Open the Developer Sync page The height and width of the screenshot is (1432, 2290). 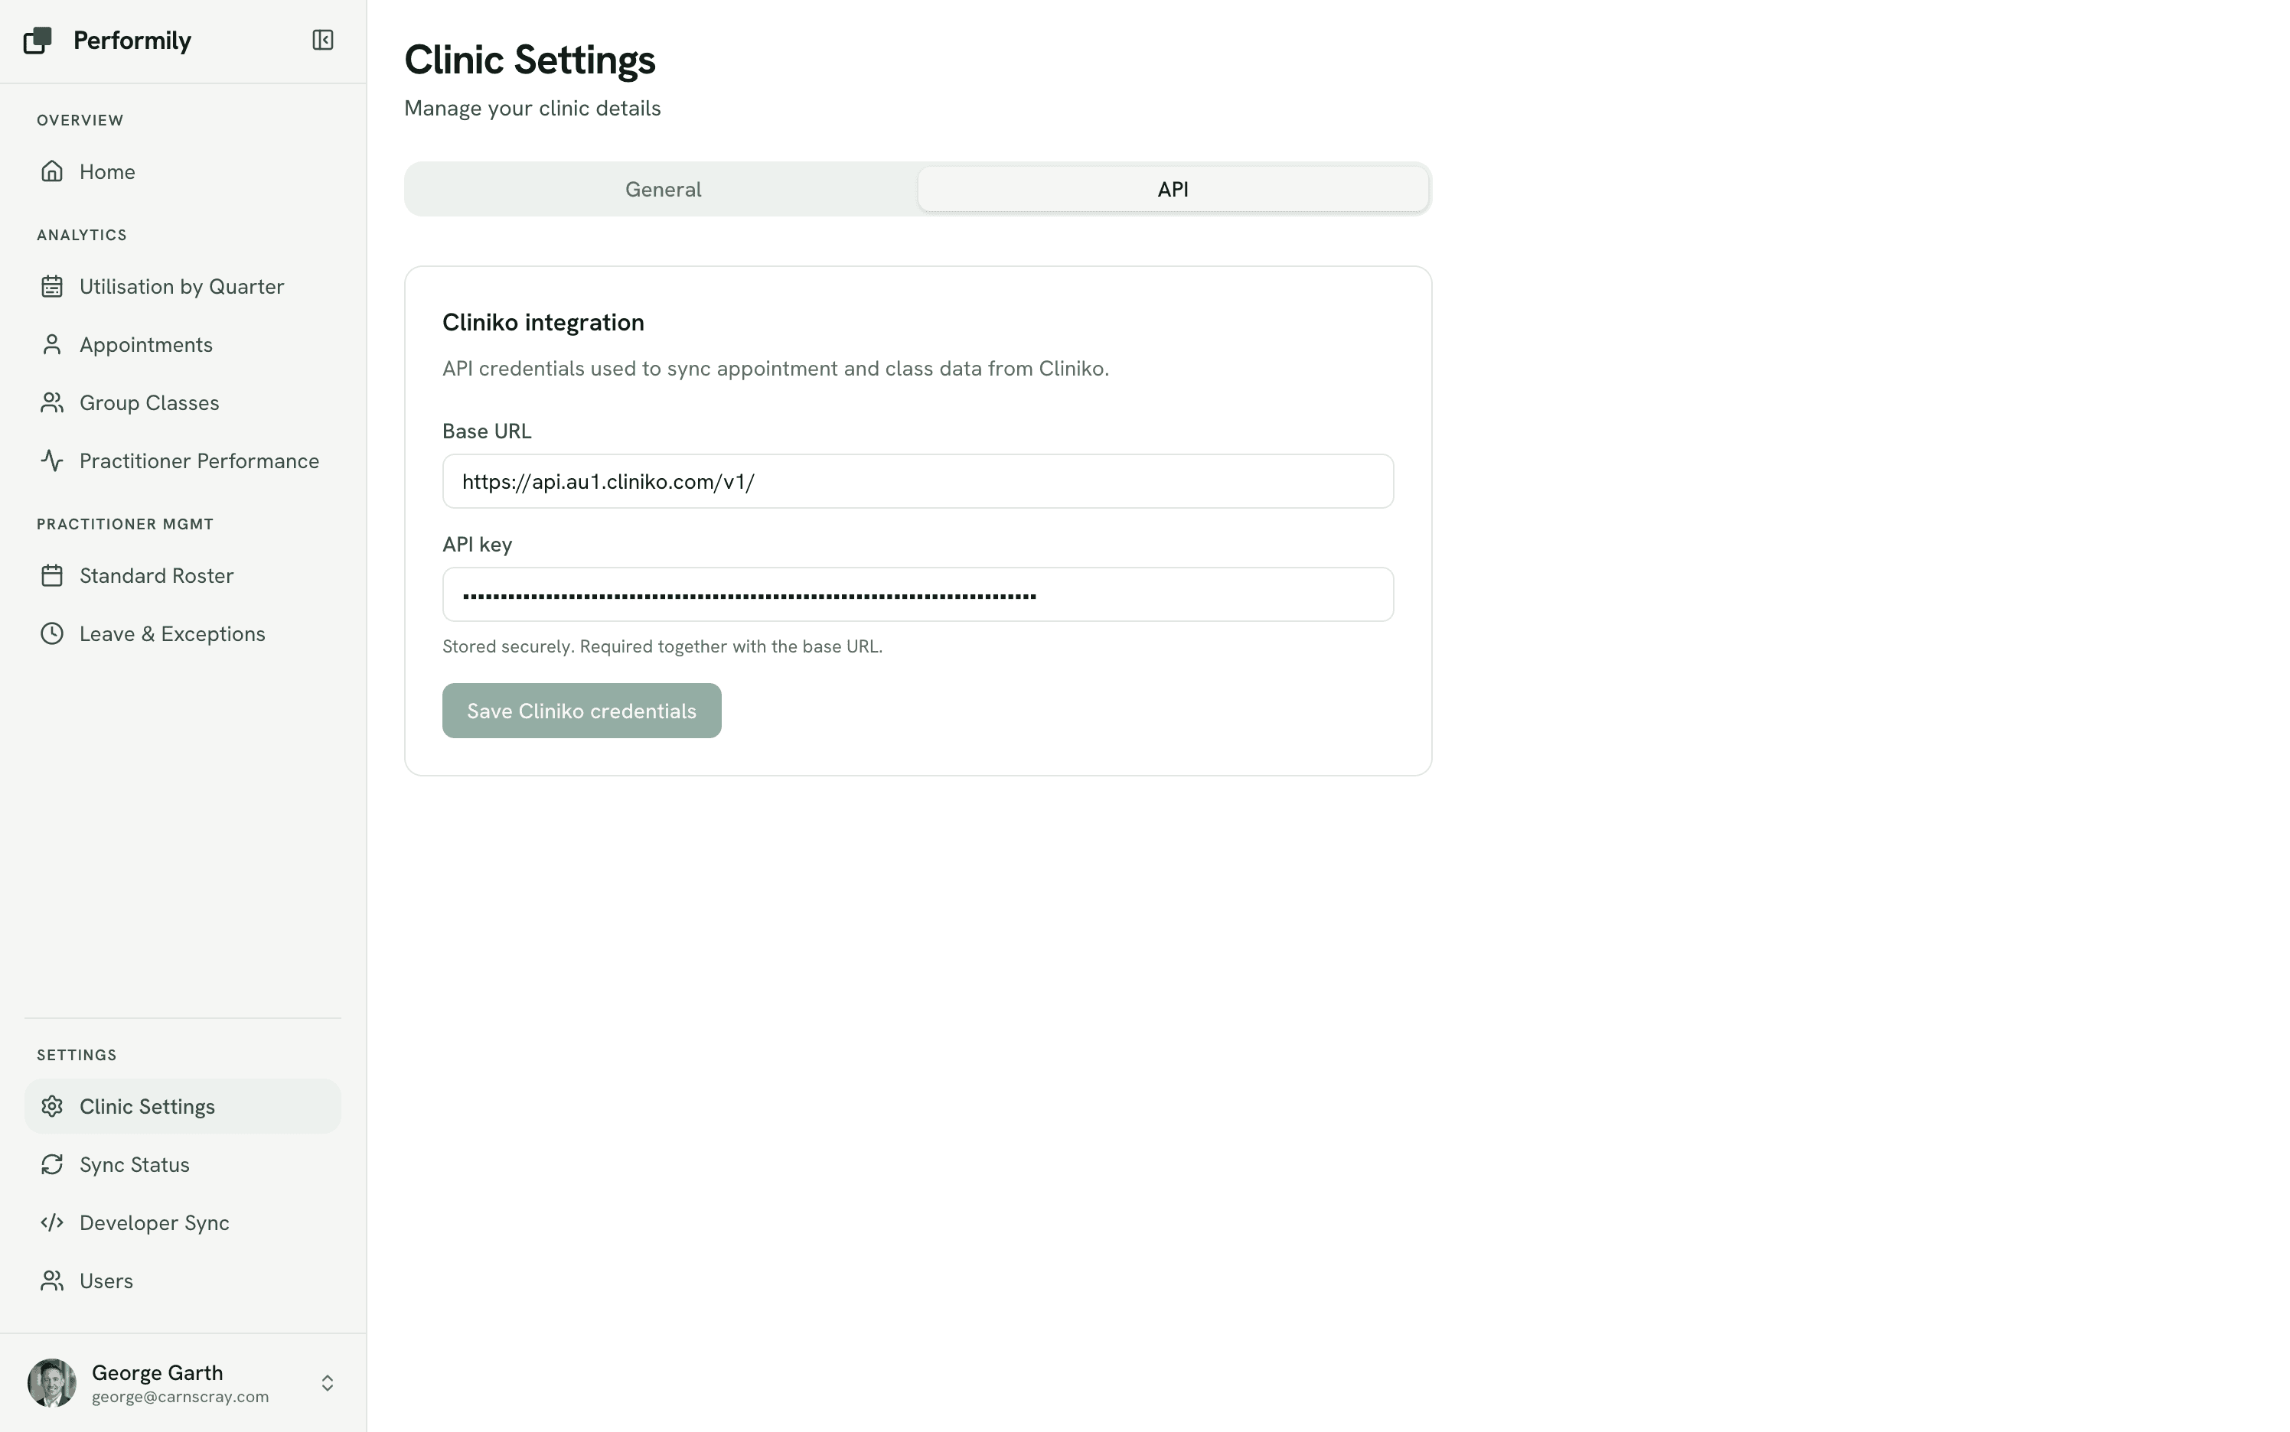click(x=182, y=1222)
